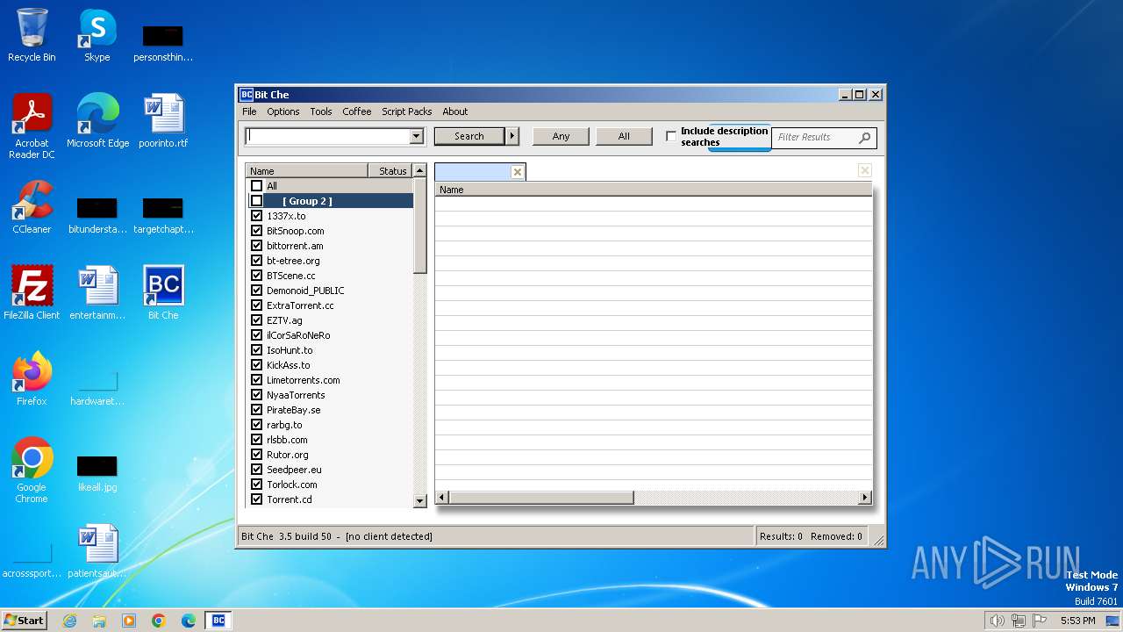The height and width of the screenshot is (632, 1123).
Task: Open Acrobat Reader DC desktop shortcut
Action: click(x=32, y=126)
